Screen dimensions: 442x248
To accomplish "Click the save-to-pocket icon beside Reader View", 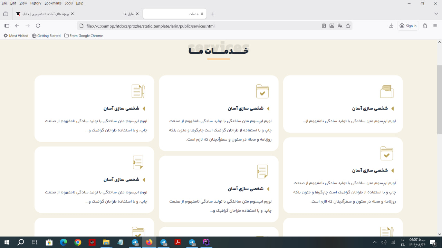I will click(332, 25).
